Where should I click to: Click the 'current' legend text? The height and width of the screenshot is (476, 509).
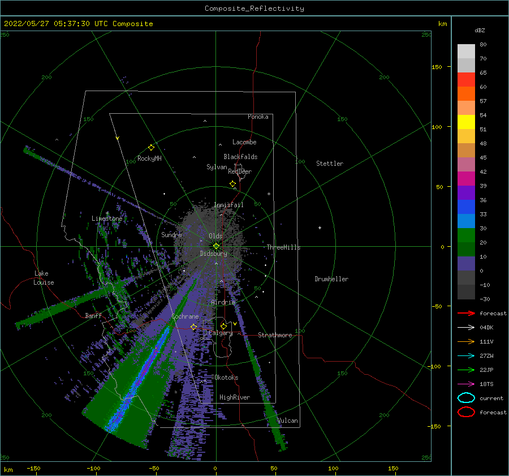(x=491, y=398)
